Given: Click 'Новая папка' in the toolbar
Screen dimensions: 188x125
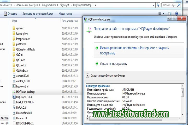Looking at the screenshot, I should click(65, 14).
